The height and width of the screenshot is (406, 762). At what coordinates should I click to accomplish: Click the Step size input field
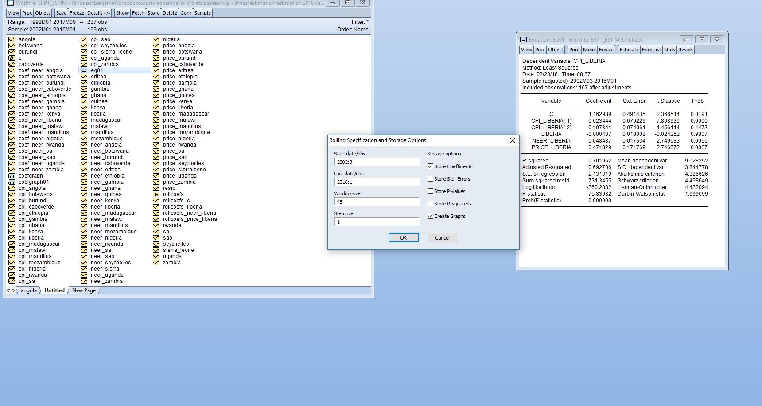coord(377,222)
